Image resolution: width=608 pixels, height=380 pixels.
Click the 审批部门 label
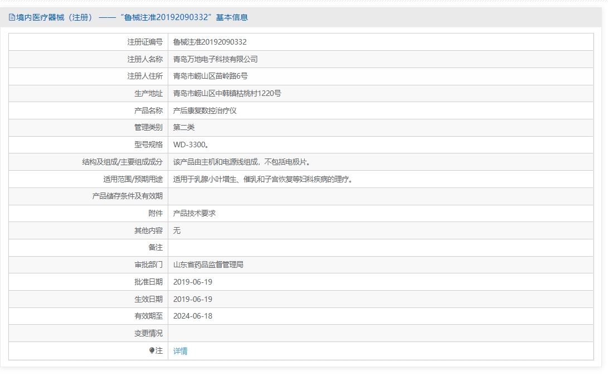[148, 264]
